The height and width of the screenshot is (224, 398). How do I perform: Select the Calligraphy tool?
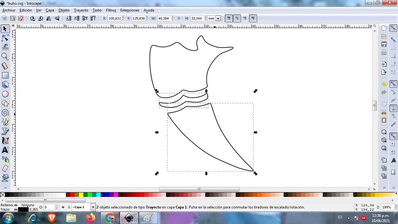[x=5, y=141]
